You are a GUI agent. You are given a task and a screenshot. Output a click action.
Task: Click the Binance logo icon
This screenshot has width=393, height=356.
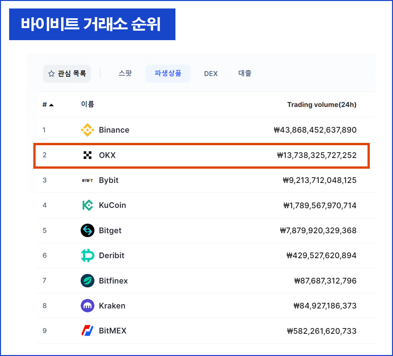click(87, 130)
